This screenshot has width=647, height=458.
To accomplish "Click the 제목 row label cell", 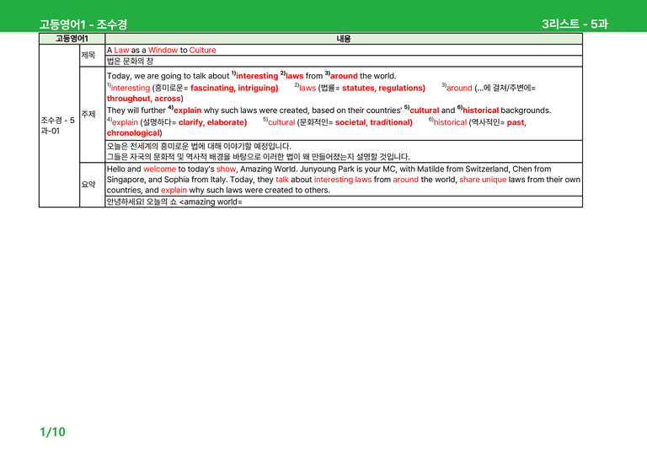I will tap(92, 56).
